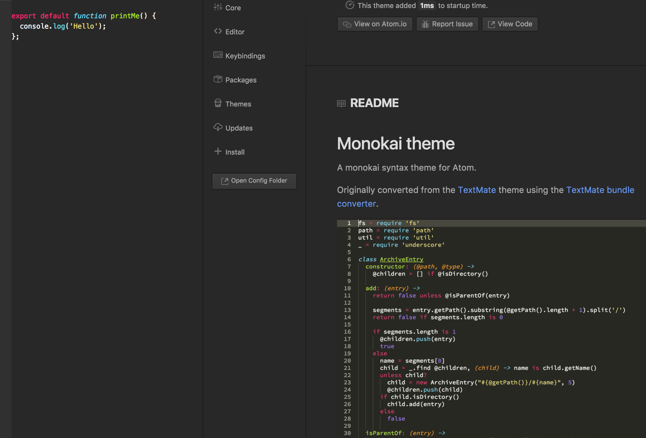Click the Core settings icon

click(x=217, y=8)
